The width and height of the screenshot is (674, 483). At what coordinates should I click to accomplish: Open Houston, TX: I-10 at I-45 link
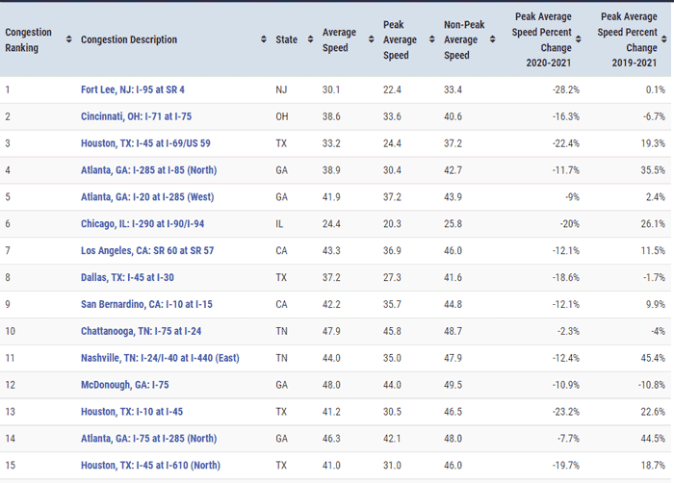pos(132,412)
